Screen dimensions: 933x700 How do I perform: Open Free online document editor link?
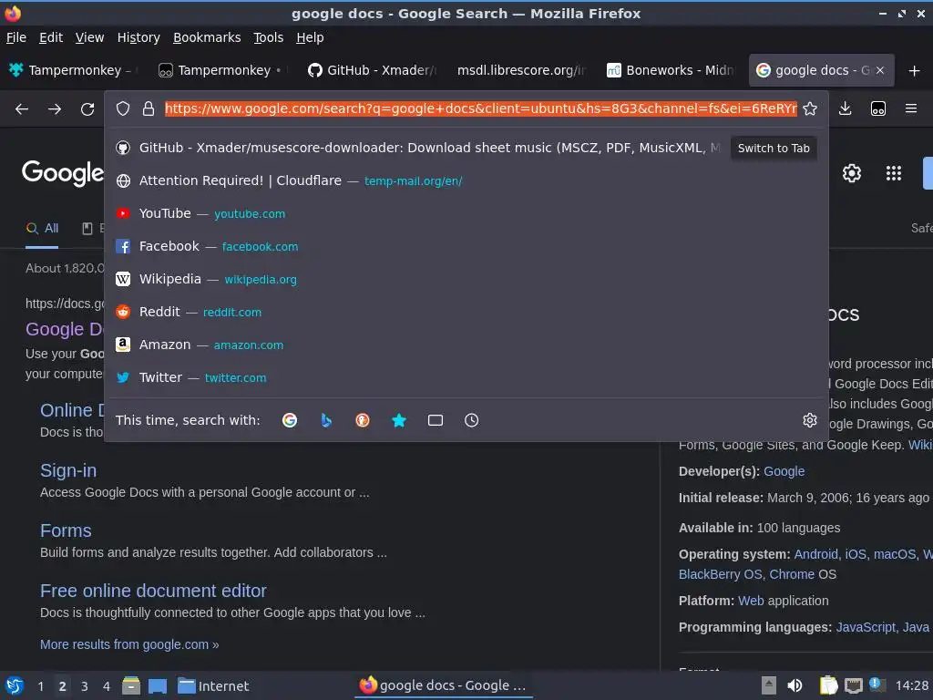[x=153, y=591]
